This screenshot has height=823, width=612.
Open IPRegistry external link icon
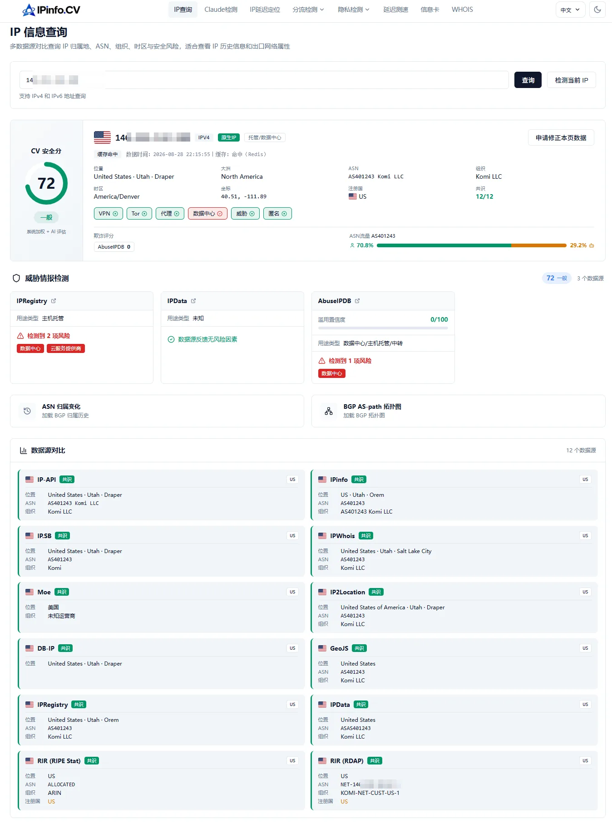[x=54, y=301]
